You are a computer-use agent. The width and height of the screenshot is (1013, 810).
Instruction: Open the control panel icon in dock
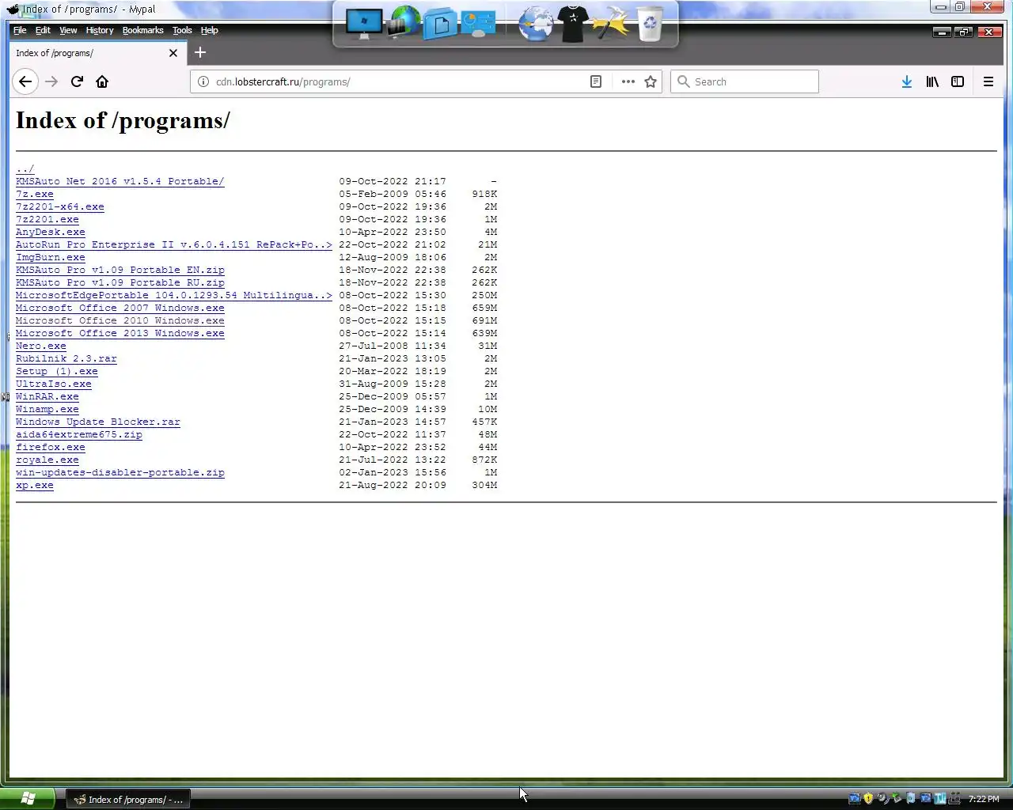pos(478,24)
